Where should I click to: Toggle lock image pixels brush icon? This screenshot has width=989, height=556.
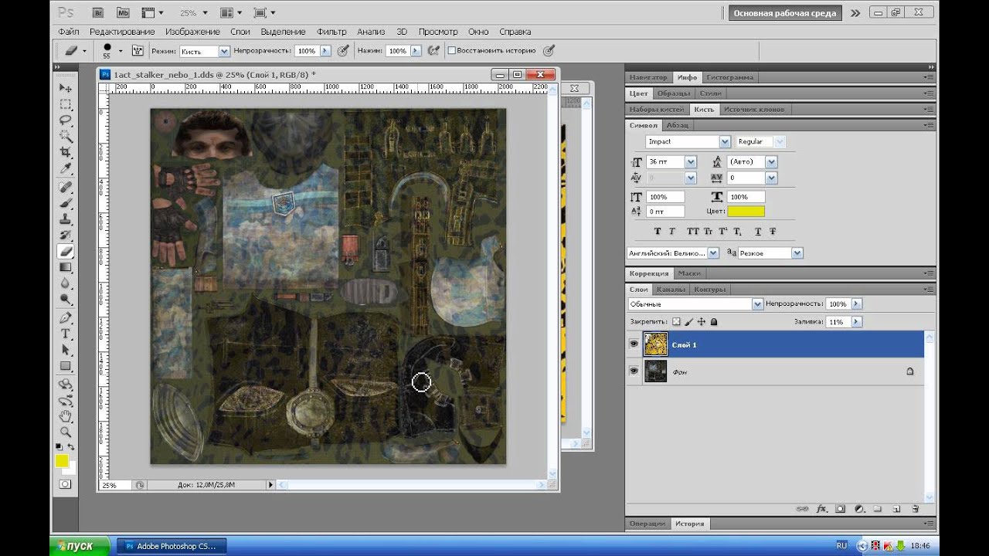click(688, 321)
